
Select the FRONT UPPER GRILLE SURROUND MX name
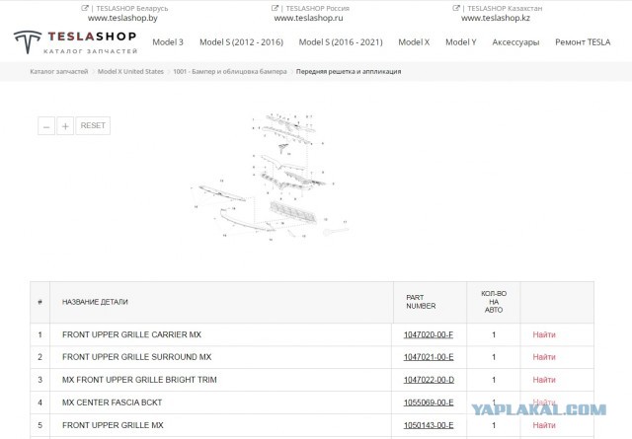136,357
